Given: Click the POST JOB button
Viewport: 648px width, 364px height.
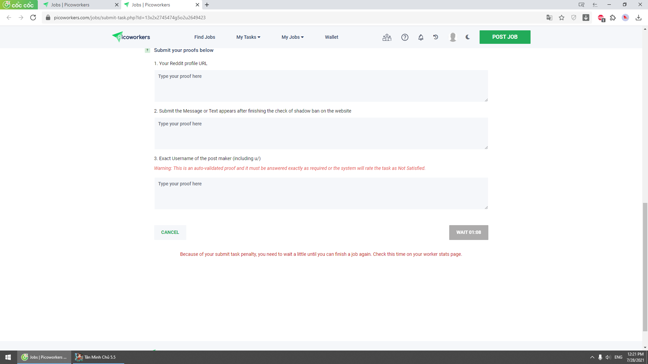Looking at the screenshot, I should click(x=505, y=37).
